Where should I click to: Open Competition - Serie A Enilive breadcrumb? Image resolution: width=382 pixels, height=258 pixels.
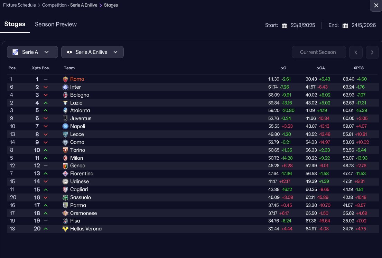(x=70, y=5)
